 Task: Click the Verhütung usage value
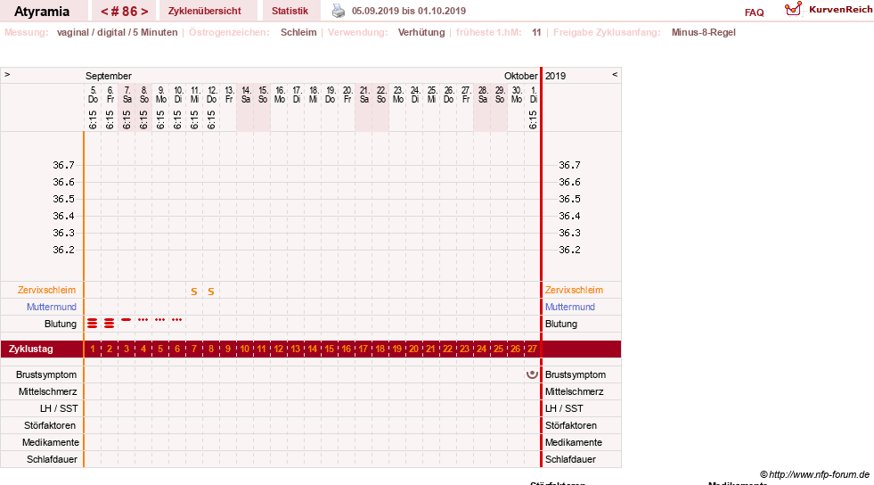pos(421,32)
